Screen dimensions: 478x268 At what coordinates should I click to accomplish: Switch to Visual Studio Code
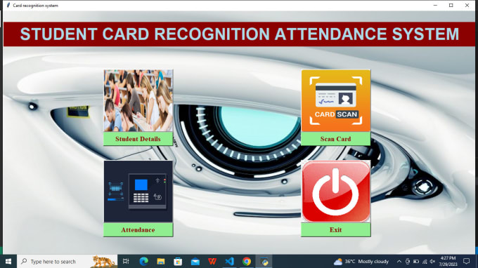[230, 261]
